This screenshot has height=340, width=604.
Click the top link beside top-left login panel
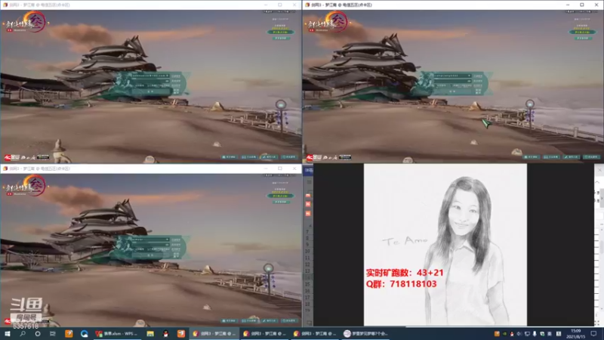(176, 76)
